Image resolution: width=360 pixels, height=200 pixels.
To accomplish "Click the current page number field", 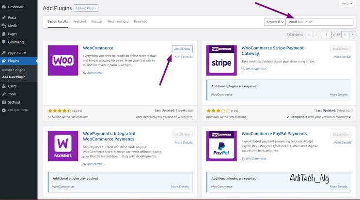I will tap(326, 34).
